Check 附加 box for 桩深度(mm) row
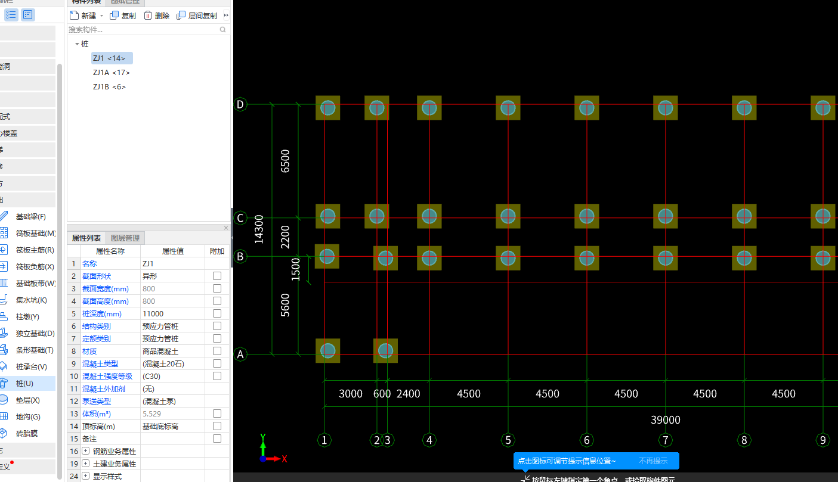This screenshot has height=482, width=838. [217, 313]
